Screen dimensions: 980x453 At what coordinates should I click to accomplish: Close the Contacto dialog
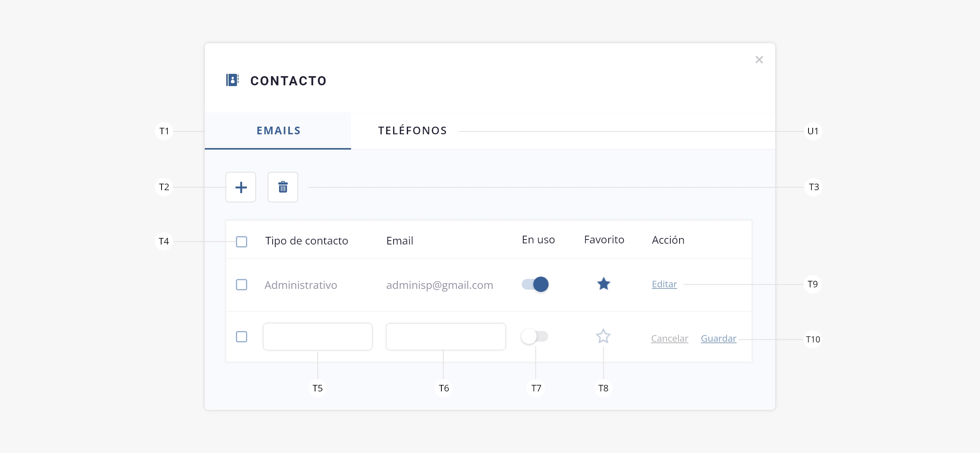point(759,60)
